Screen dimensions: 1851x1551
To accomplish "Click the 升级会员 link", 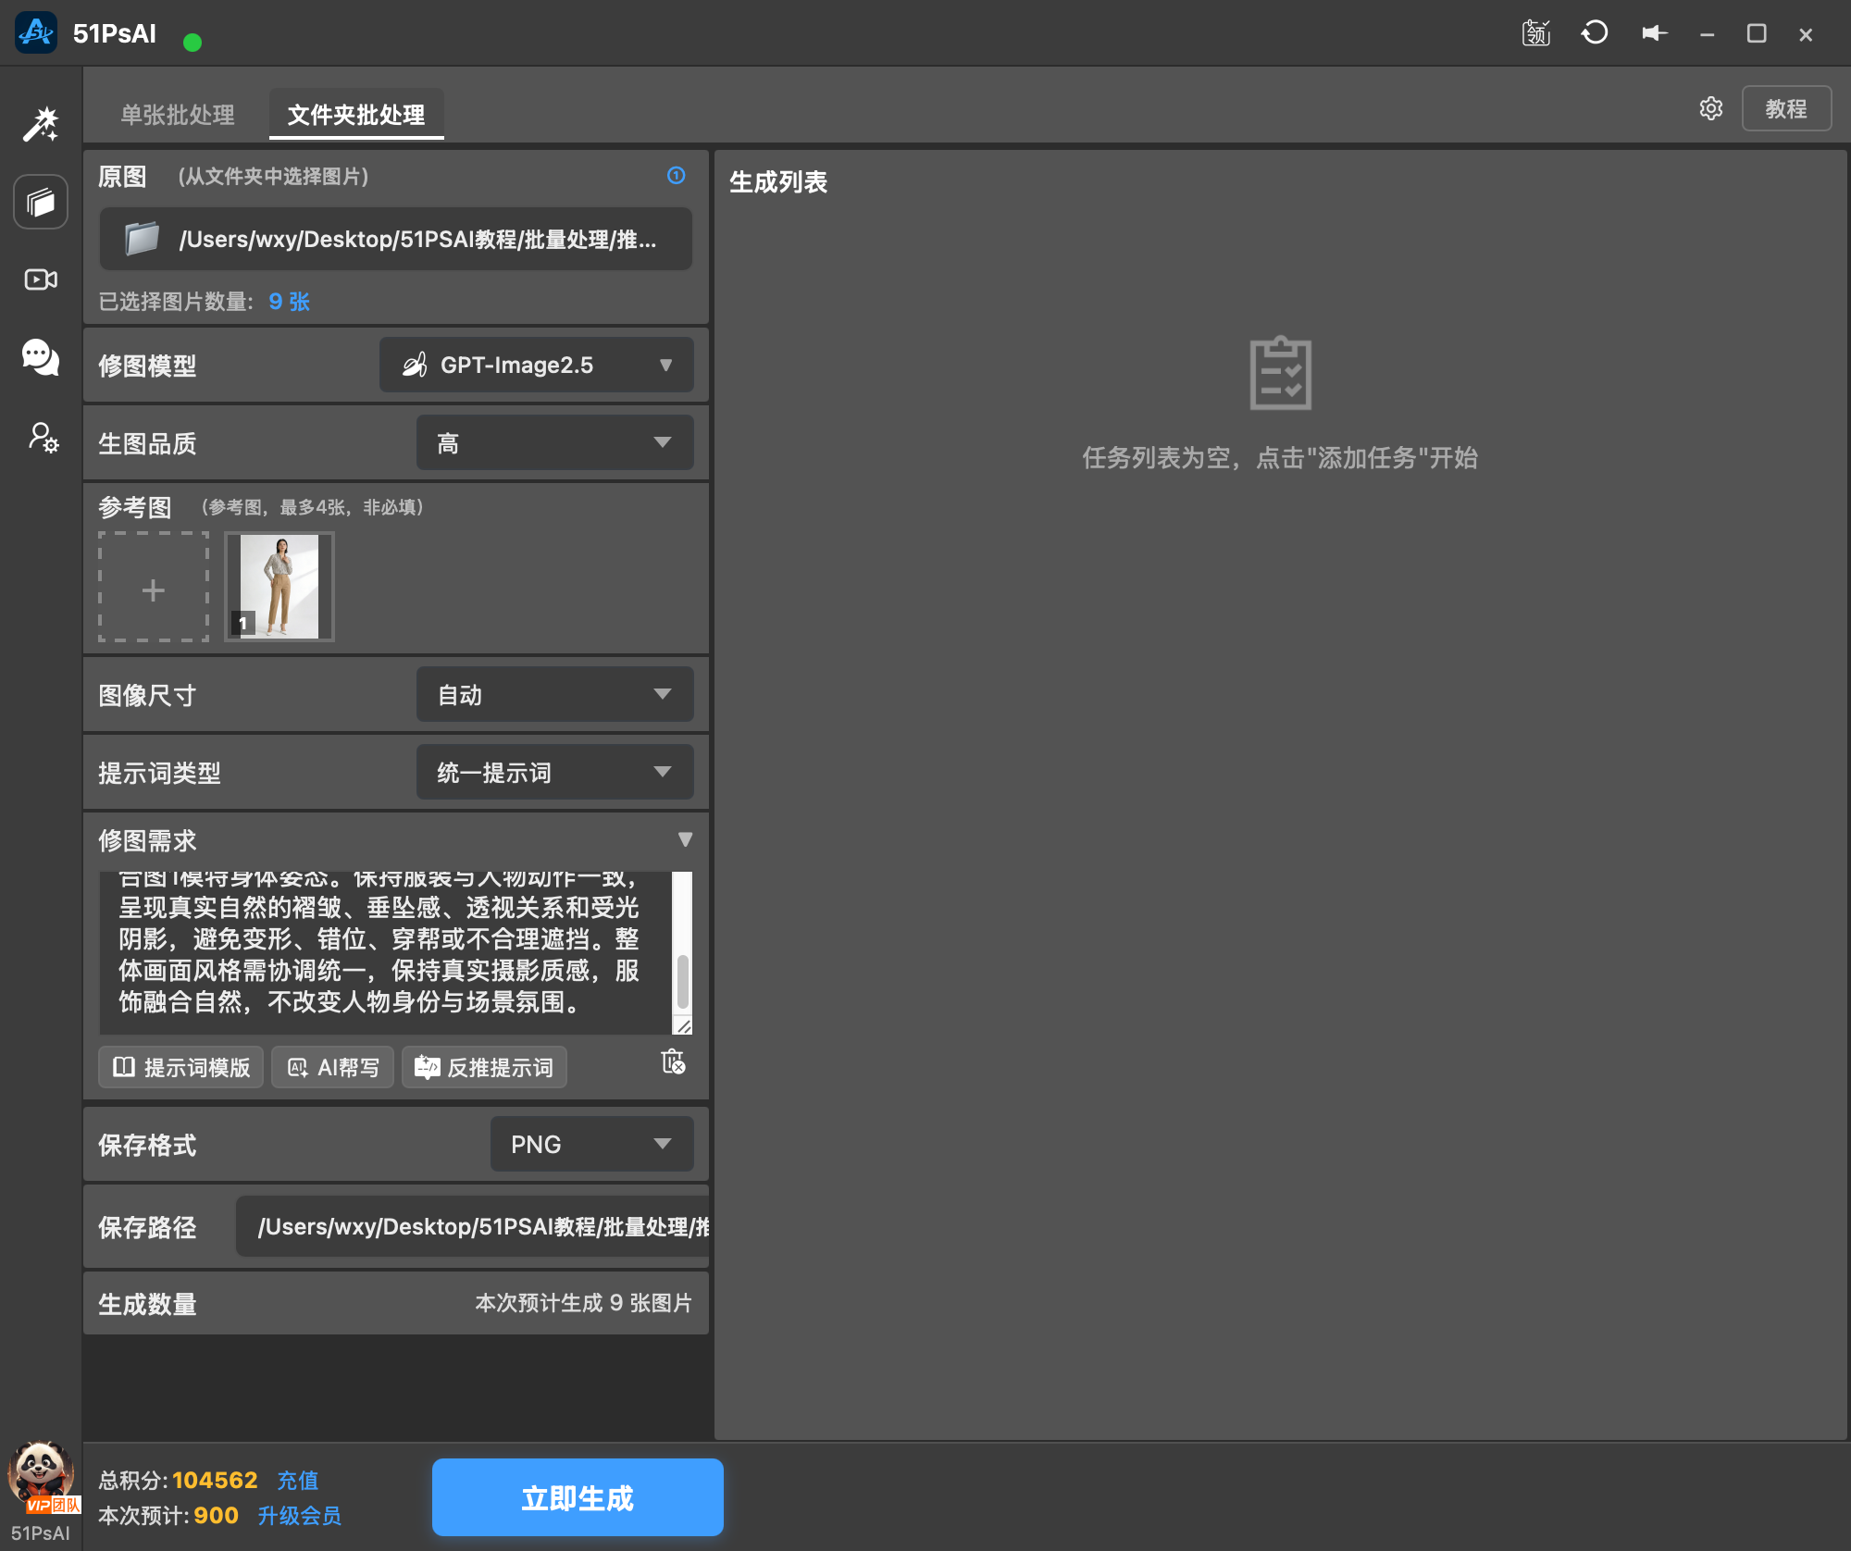I will 299,1515.
